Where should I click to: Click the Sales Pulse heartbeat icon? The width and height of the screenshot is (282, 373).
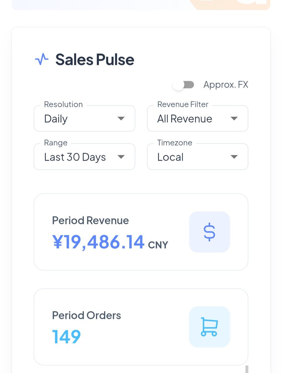pyautogui.click(x=42, y=59)
